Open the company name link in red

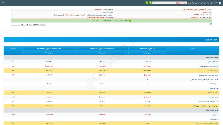click(194, 9)
